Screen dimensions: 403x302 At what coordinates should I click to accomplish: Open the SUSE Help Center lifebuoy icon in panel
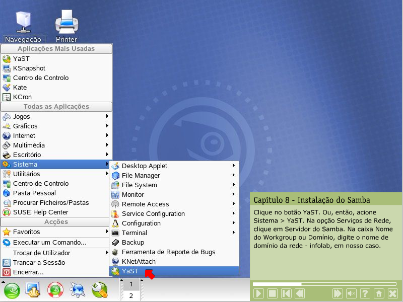(x=55, y=290)
